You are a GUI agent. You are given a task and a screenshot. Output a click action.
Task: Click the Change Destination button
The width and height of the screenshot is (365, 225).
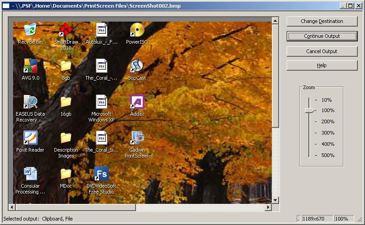point(322,21)
